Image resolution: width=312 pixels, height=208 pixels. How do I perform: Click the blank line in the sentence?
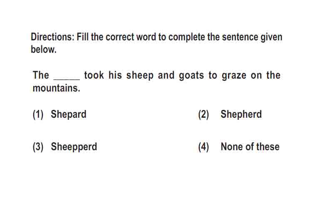click(x=67, y=79)
